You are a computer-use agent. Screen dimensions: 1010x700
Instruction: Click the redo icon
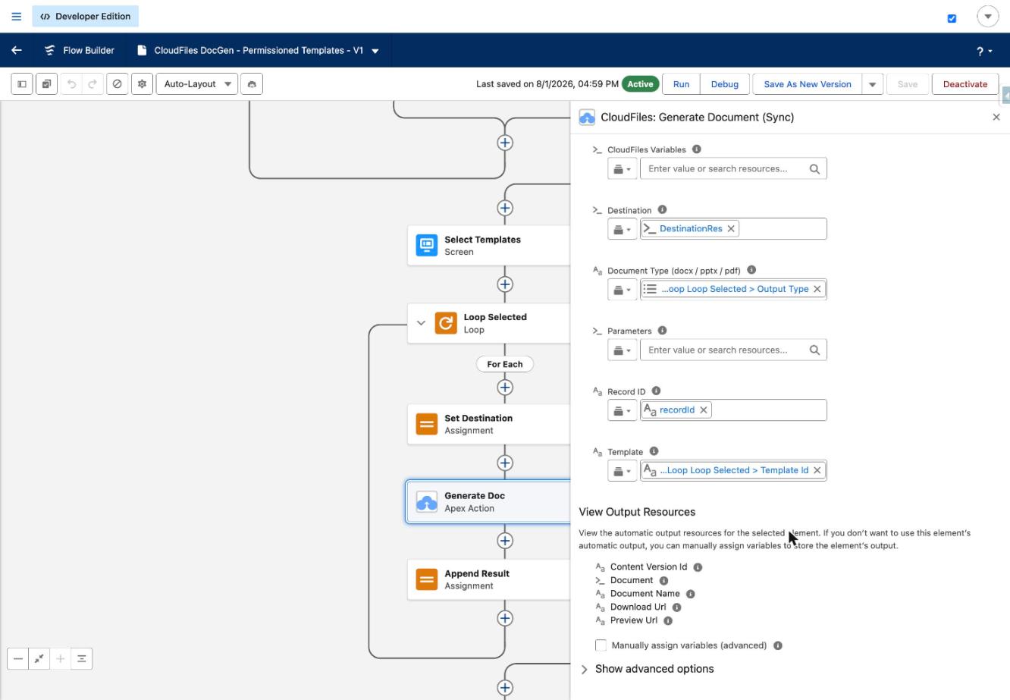pos(93,84)
